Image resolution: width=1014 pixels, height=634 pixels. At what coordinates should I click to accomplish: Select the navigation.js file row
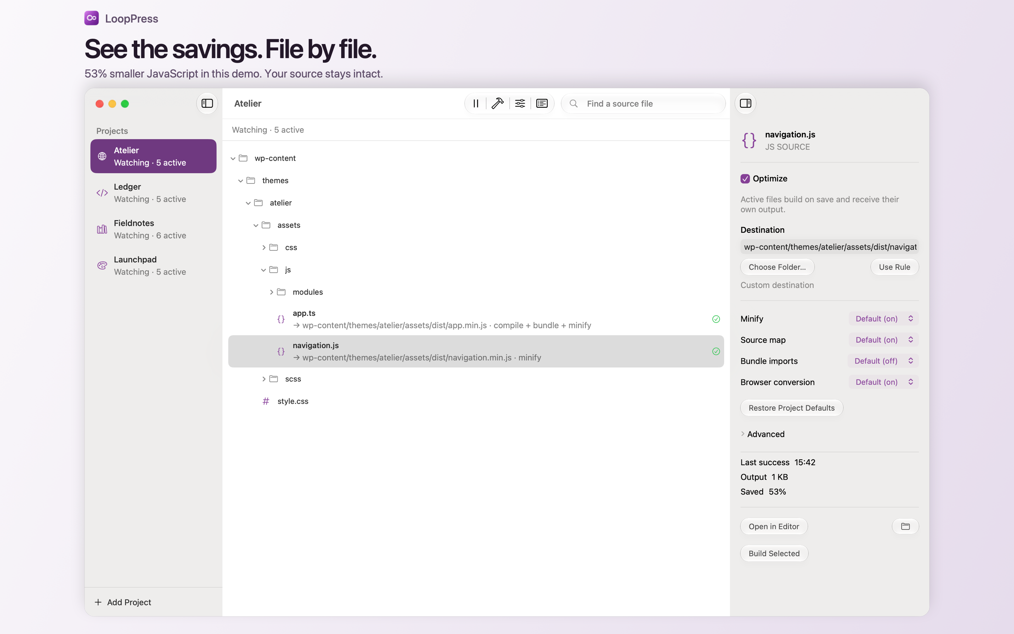pyautogui.click(x=476, y=352)
